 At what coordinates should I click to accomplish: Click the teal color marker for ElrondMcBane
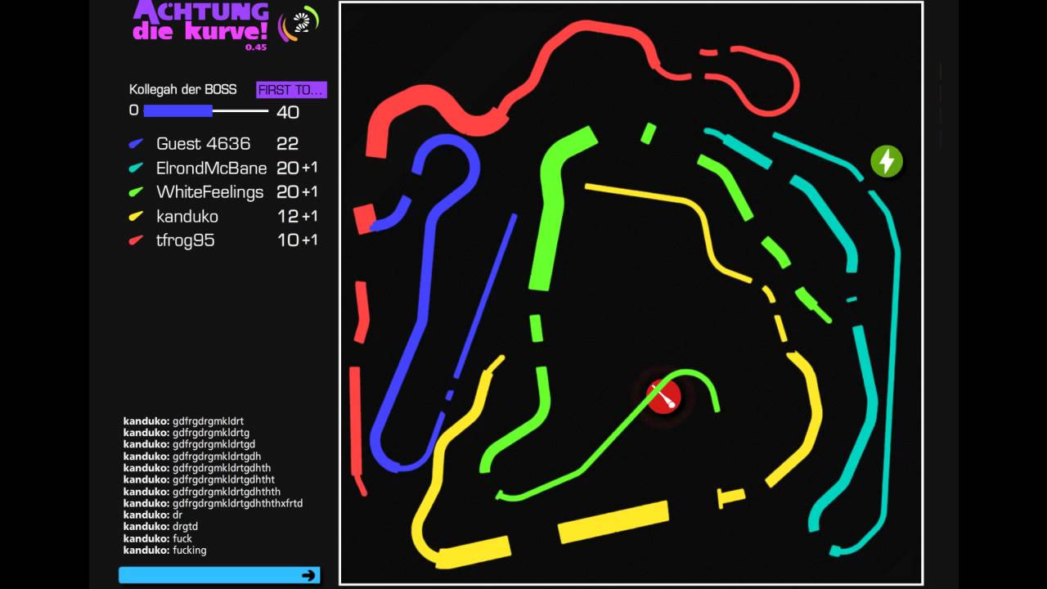point(136,169)
